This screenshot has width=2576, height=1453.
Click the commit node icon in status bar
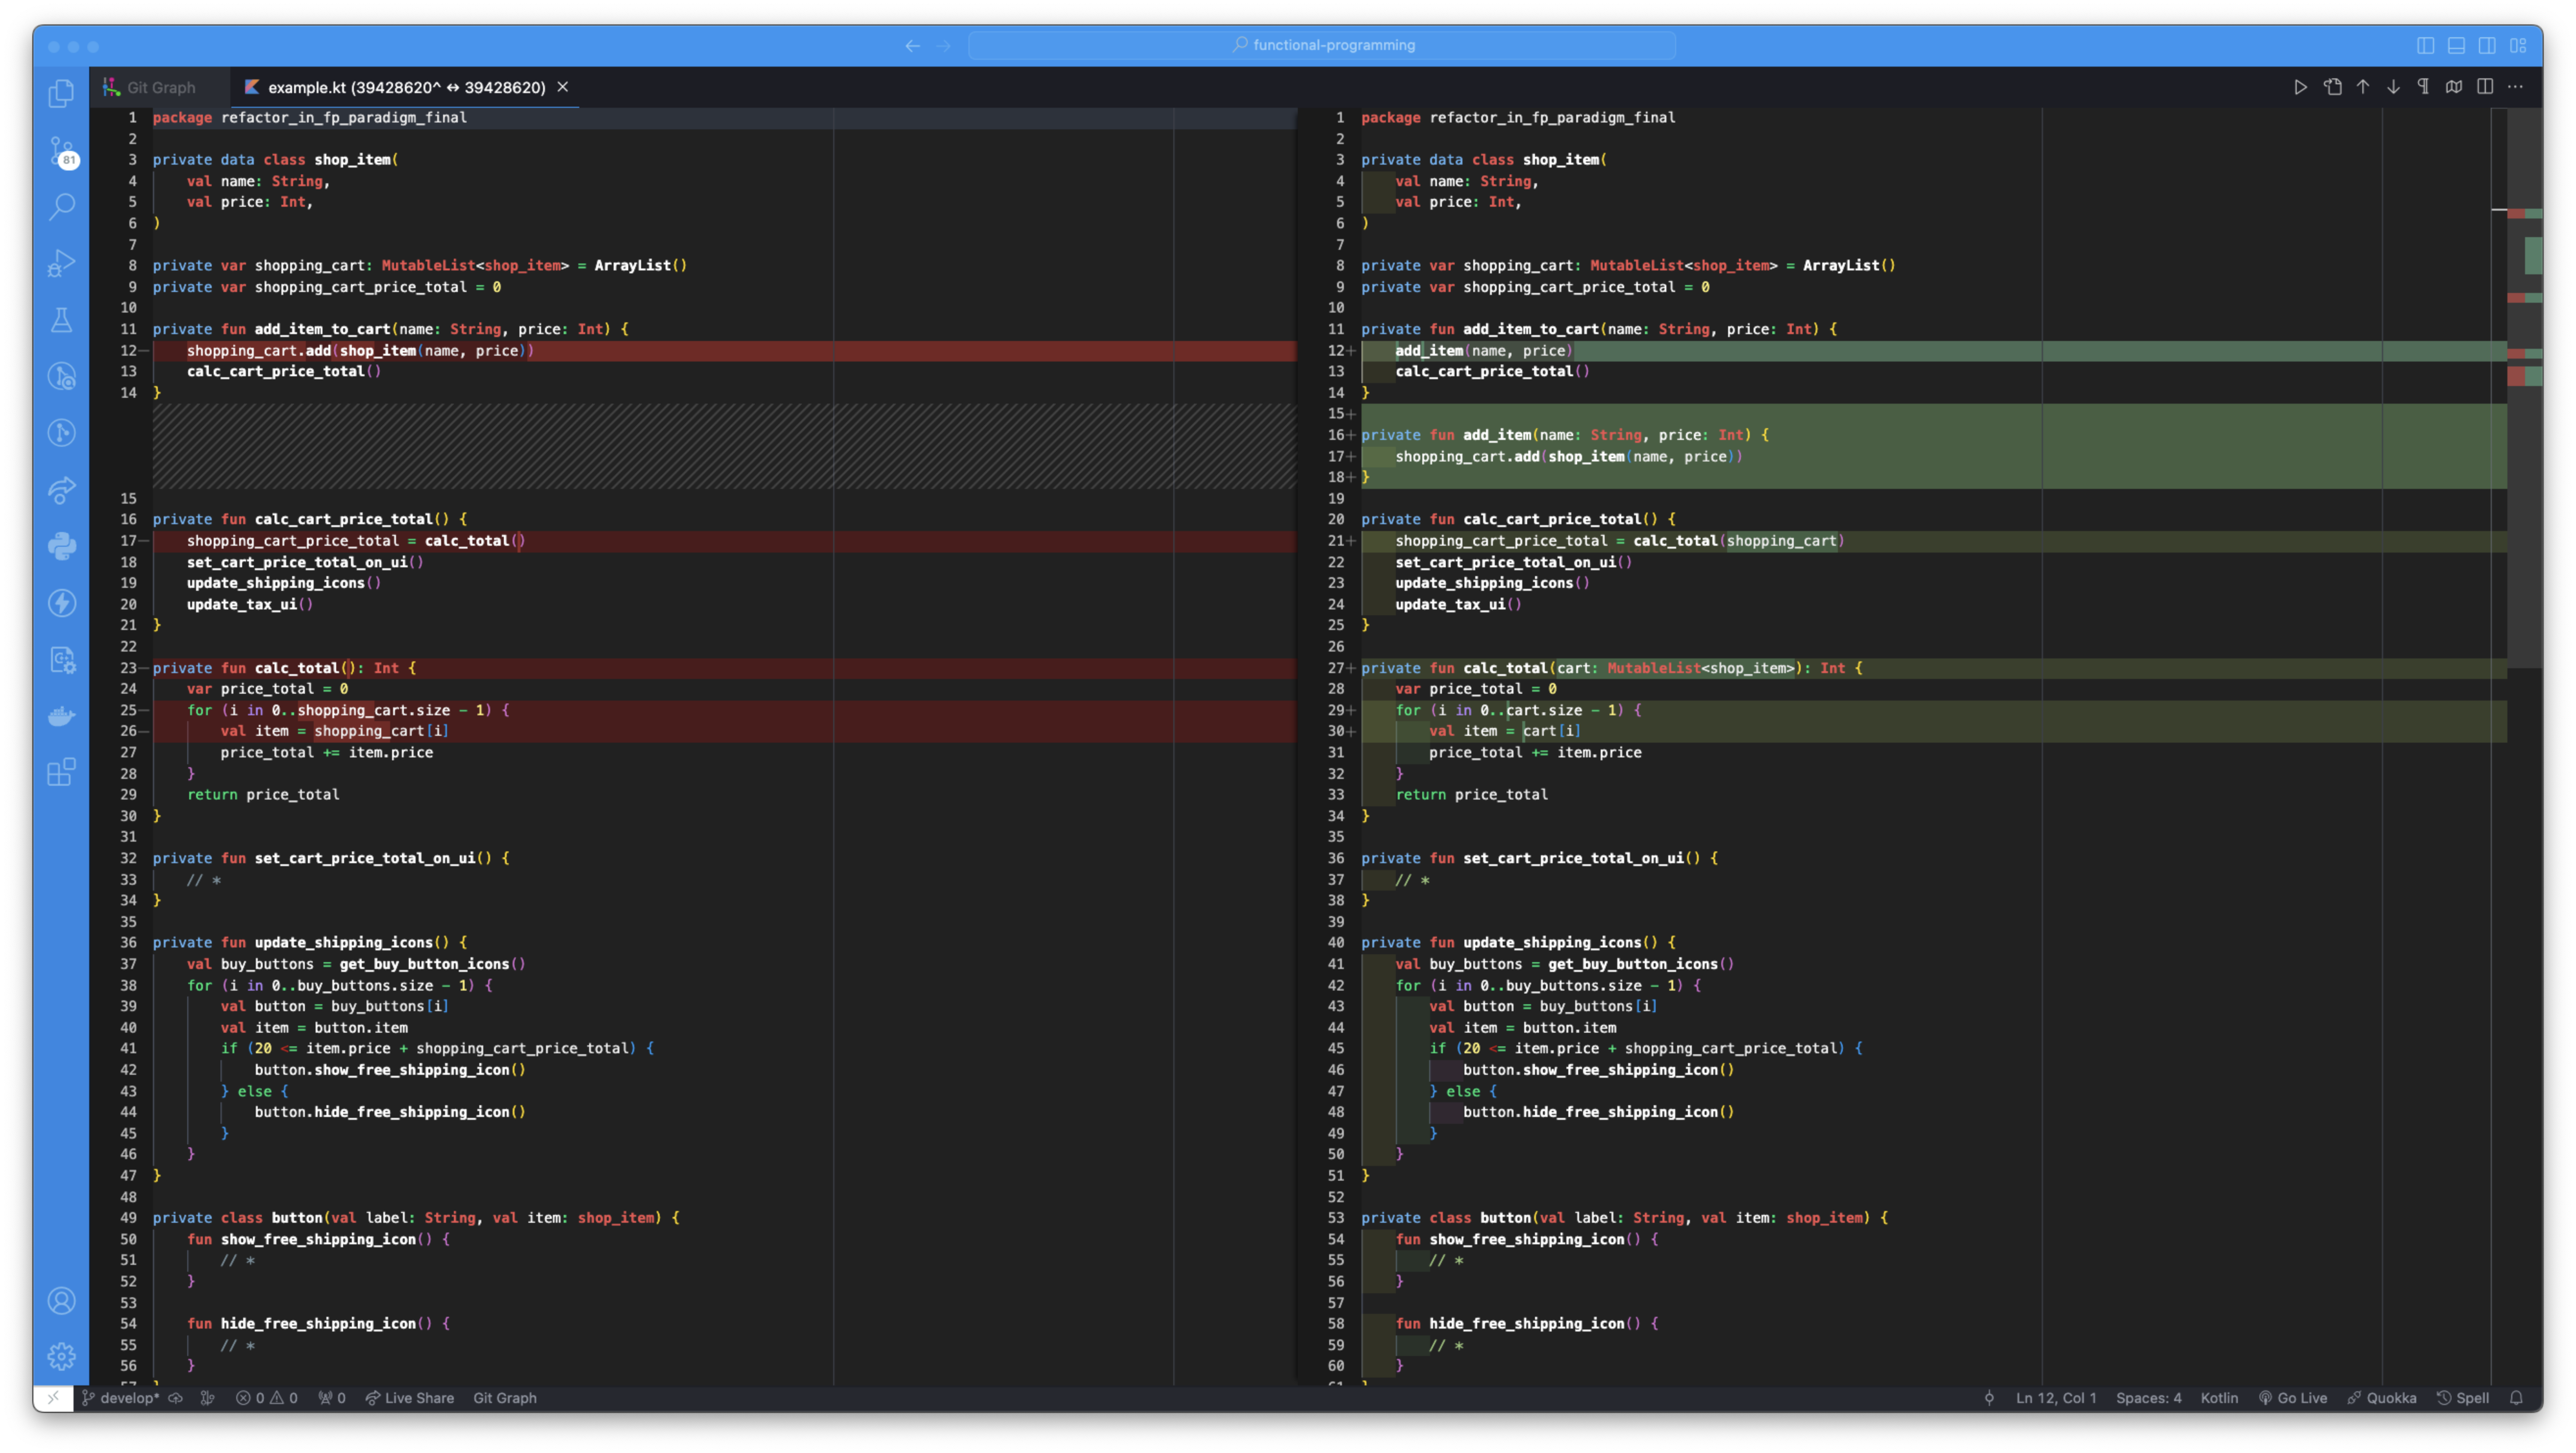tap(1988, 1397)
